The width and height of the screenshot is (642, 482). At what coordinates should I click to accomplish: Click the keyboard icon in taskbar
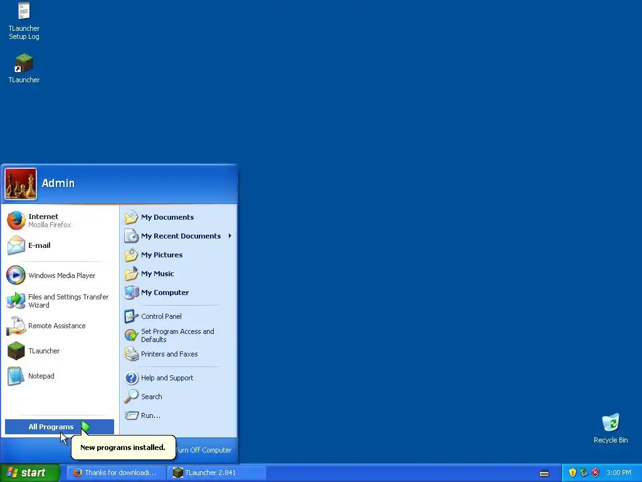pyautogui.click(x=544, y=473)
